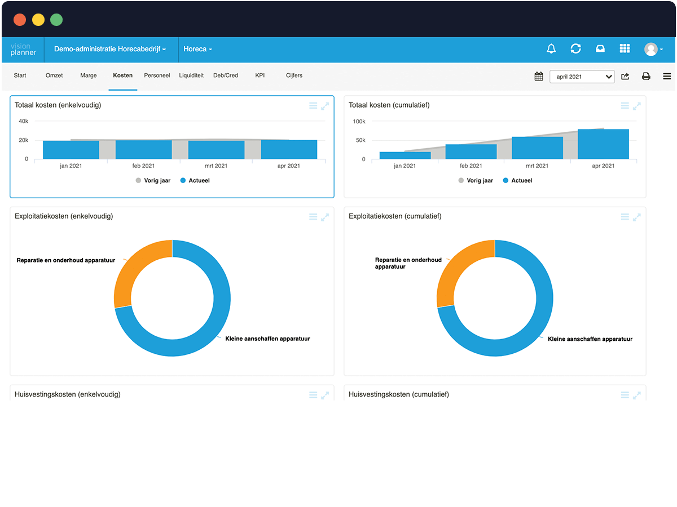Screen dimensions: 677x507
Task: Switch to the Marge tab
Action: tap(89, 75)
